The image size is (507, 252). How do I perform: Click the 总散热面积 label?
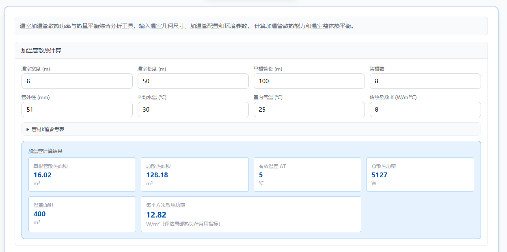click(x=158, y=166)
